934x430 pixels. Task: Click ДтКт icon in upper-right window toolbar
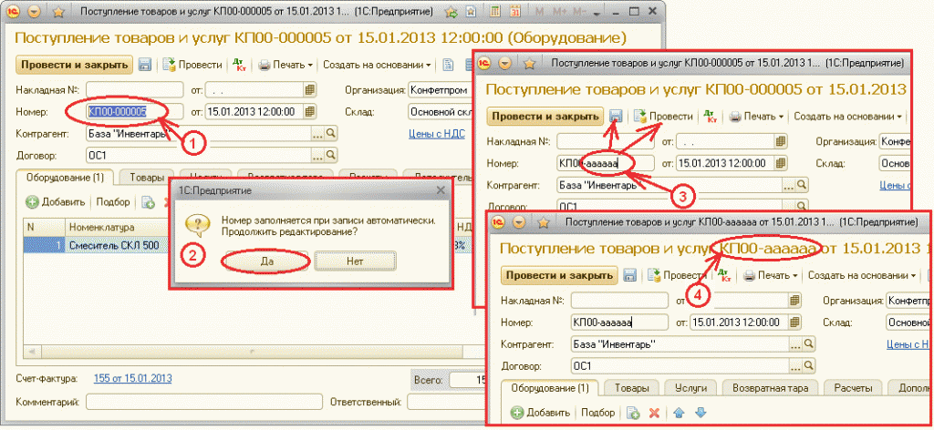[x=710, y=116]
